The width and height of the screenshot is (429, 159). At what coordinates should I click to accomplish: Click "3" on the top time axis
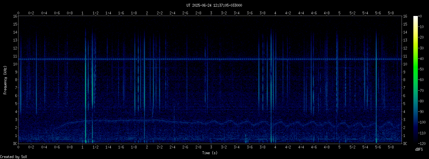(211, 13)
